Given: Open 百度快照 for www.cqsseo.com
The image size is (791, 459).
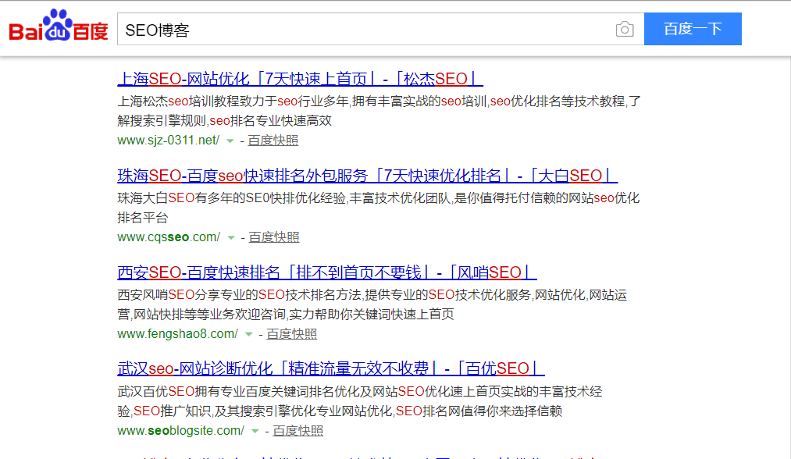Looking at the screenshot, I should [x=274, y=237].
